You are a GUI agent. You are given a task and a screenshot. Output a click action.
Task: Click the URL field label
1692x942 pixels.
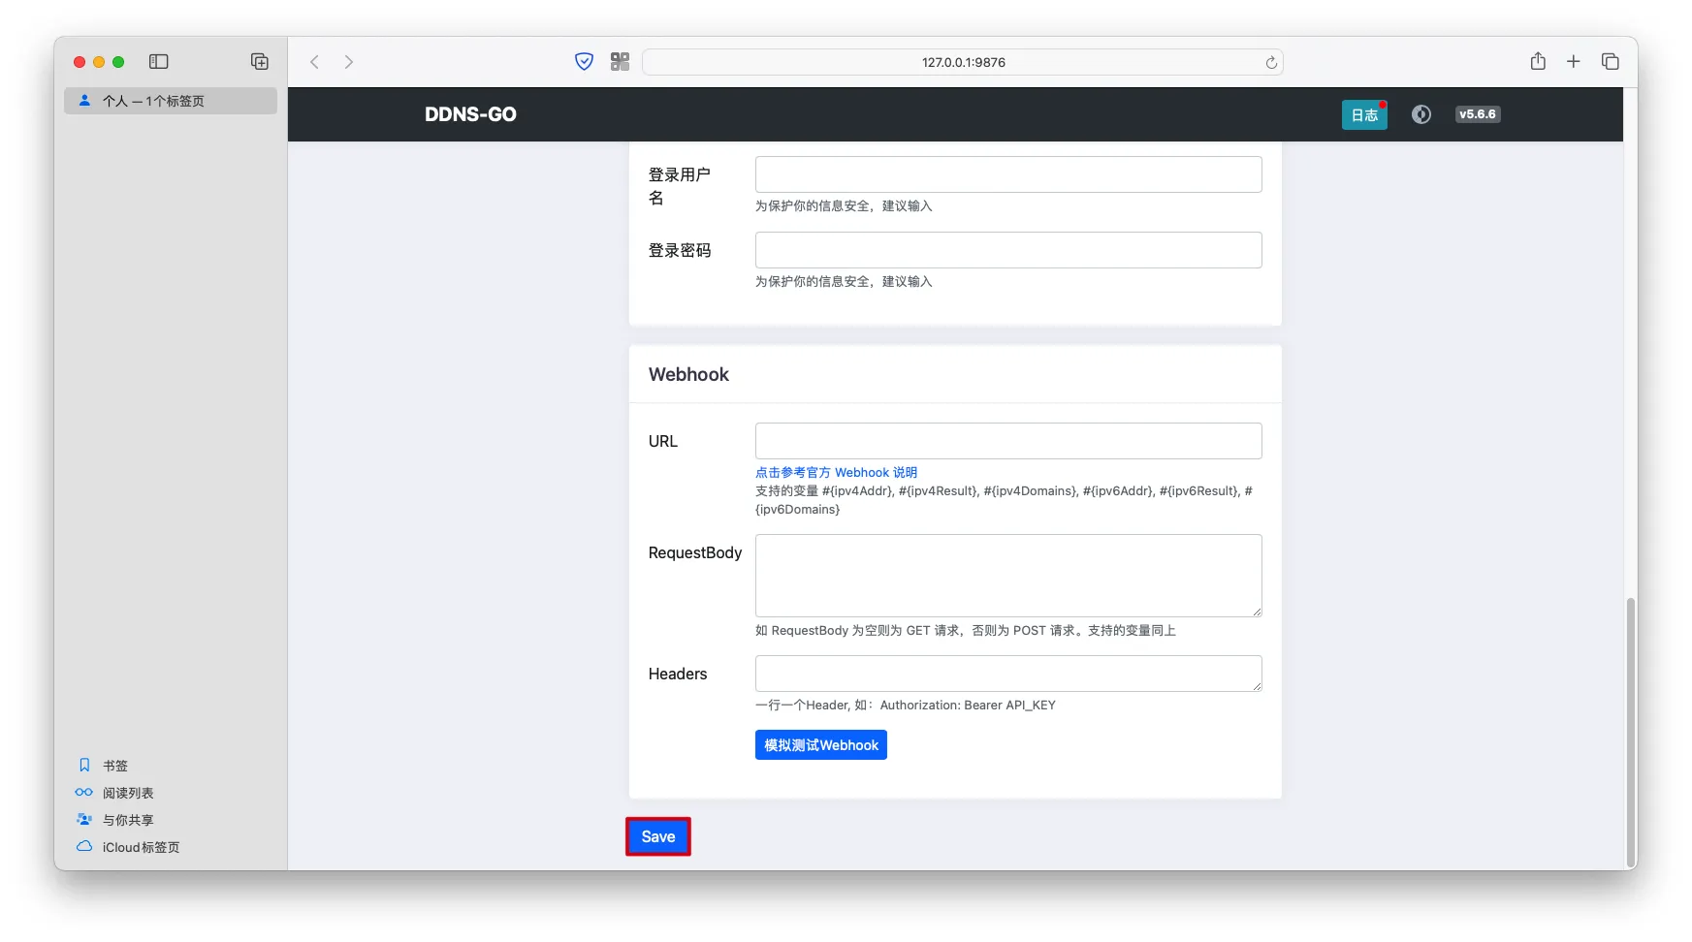(663, 441)
